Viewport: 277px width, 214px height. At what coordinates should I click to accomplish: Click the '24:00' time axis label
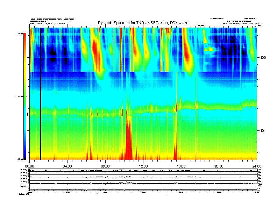[257, 166]
